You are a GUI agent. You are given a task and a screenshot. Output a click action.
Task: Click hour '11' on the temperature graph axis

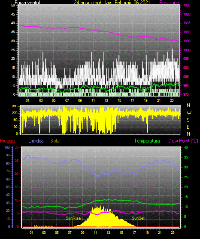[95, 233]
